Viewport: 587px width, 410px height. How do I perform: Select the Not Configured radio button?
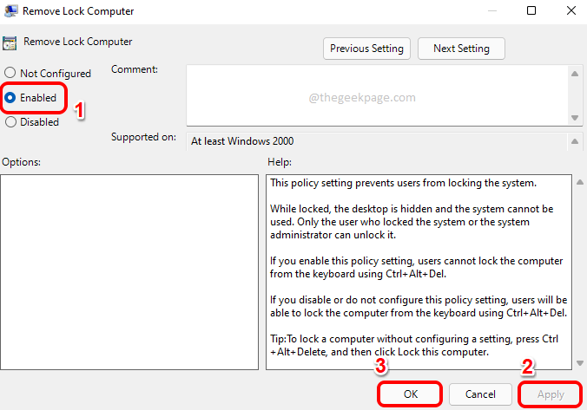(10, 74)
